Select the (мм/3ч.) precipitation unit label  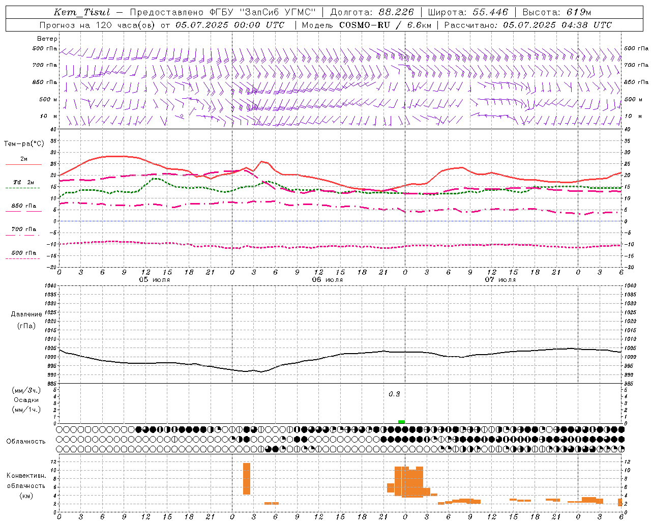pyautogui.click(x=26, y=390)
